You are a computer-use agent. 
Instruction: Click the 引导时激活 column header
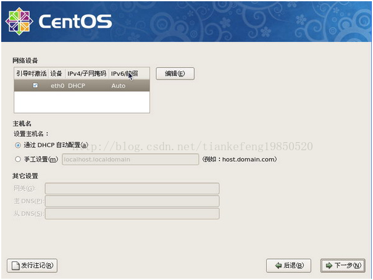pos(31,74)
